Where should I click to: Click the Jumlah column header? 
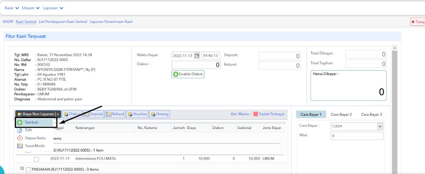pos(178,128)
